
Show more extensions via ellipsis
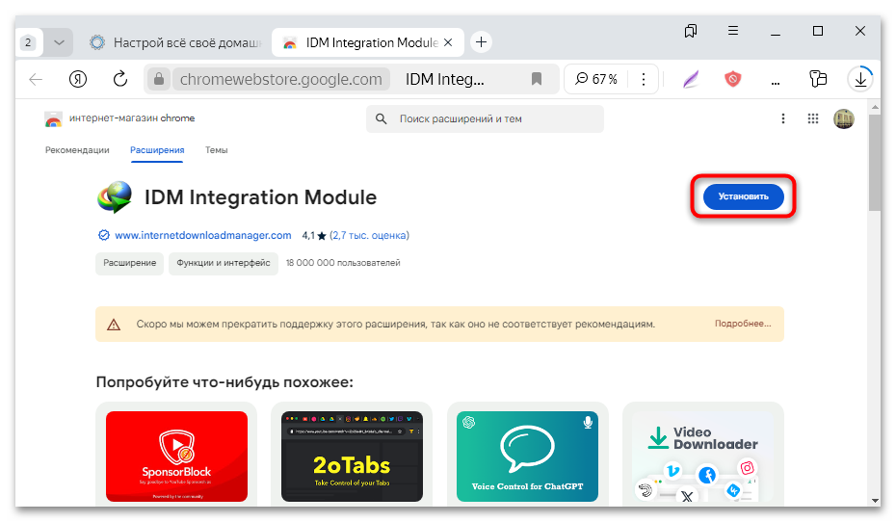click(x=775, y=82)
